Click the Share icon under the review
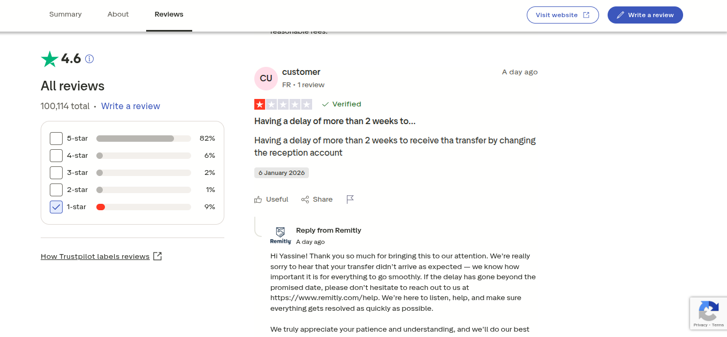This screenshot has height=337, width=727. 305,200
